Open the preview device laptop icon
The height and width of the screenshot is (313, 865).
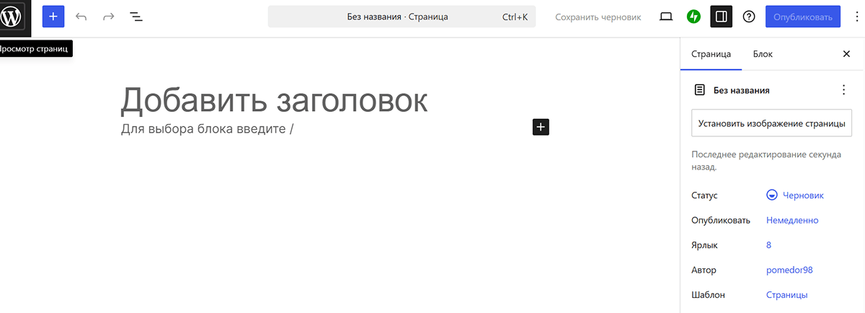coord(666,16)
